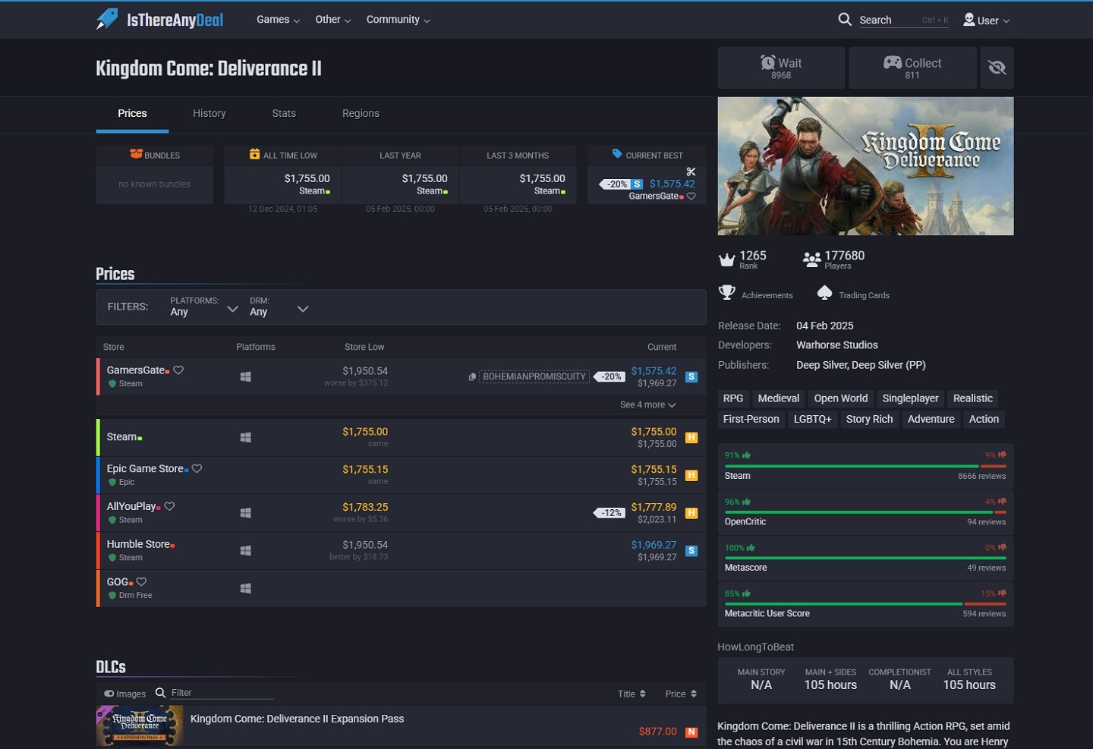Image resolution: width=1093 pixels, height=749 pixels.
Task: Open Humble Store link
Action: pos(138,544)
